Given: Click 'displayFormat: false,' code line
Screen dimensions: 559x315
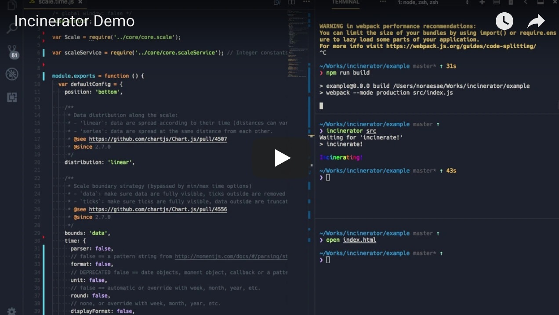Looking at the screenshot, I should click(102, 311).
